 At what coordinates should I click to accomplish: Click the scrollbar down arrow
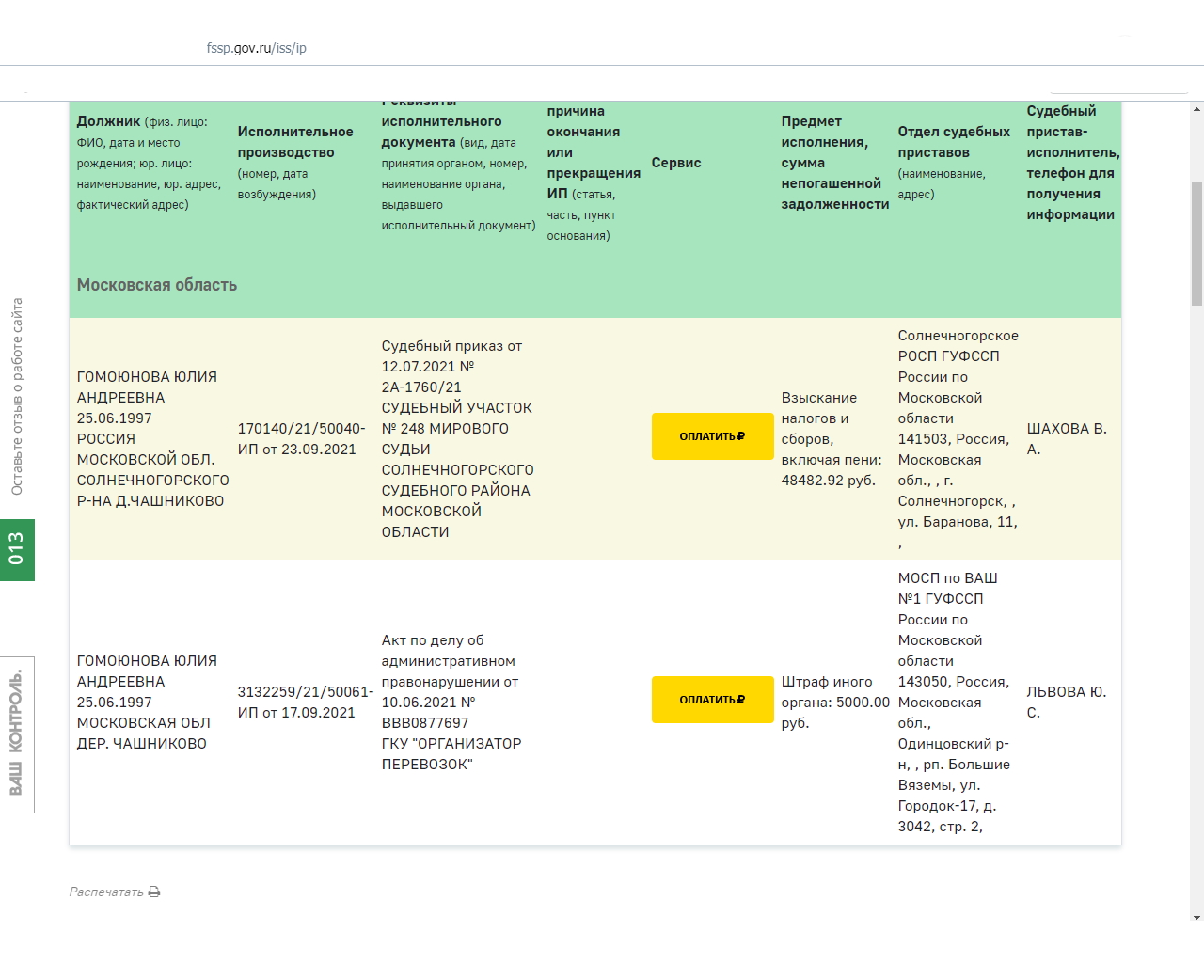coord(1196,917)
